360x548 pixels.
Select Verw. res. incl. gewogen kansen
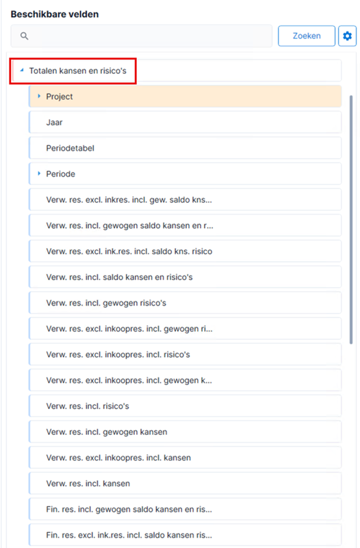[x=185, y=432]
